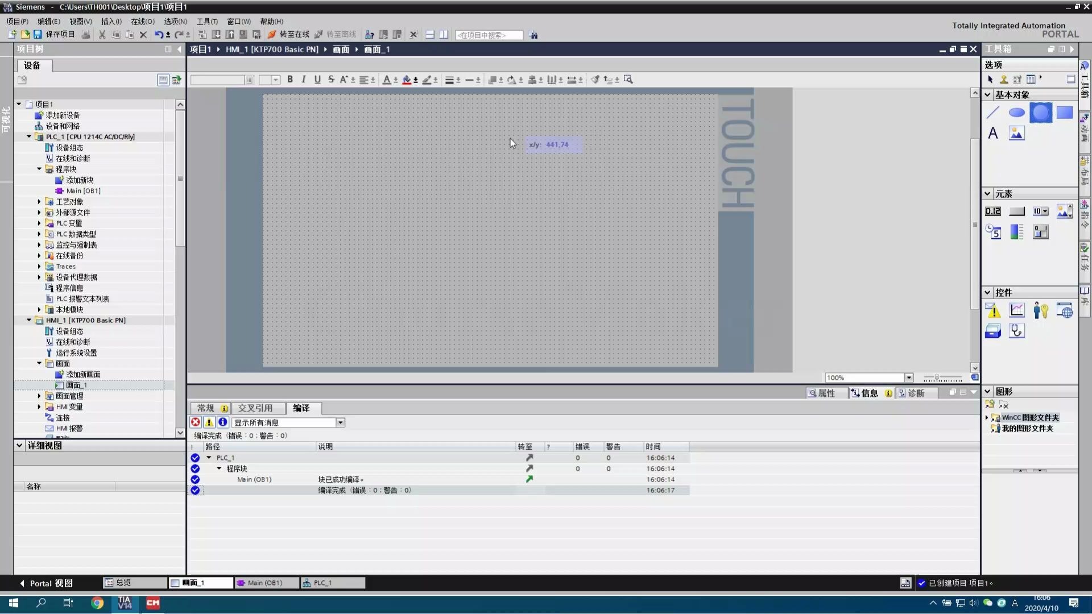
Task: Collapse the Elements palette section
Action: pos(987,194)
